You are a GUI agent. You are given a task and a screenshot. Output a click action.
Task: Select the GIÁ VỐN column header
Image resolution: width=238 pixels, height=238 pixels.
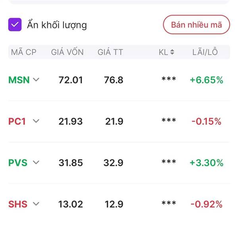(x=67, y=52)
